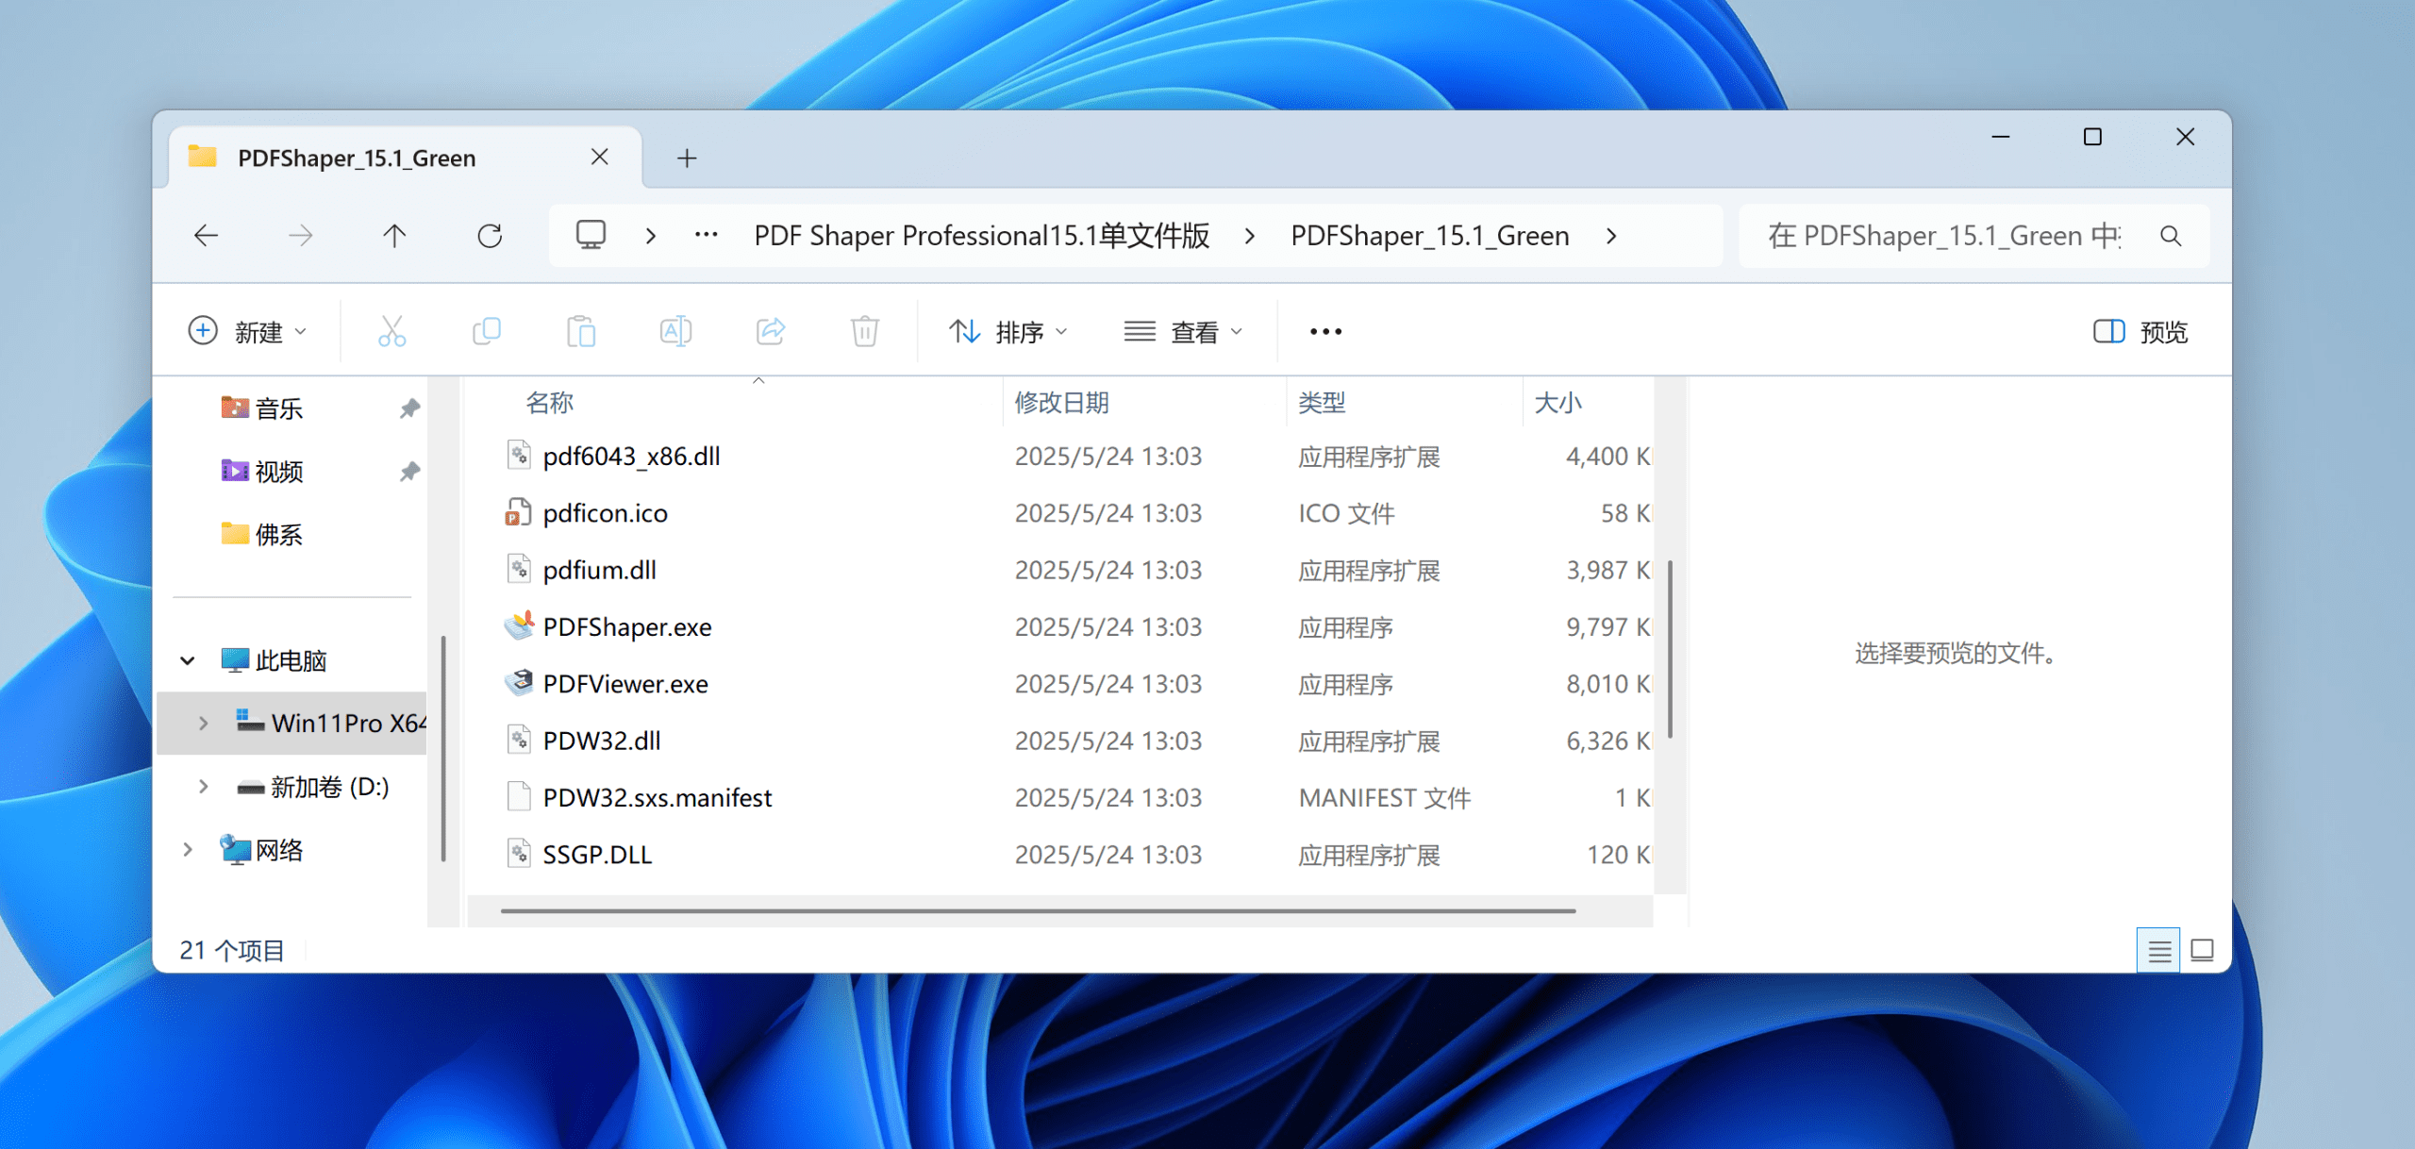
Task: Switch to large thumbnails view icon
Action: pos(2202,950)
